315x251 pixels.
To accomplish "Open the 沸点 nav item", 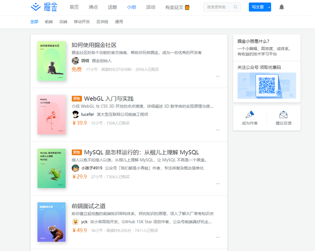I will coord(93,7).
